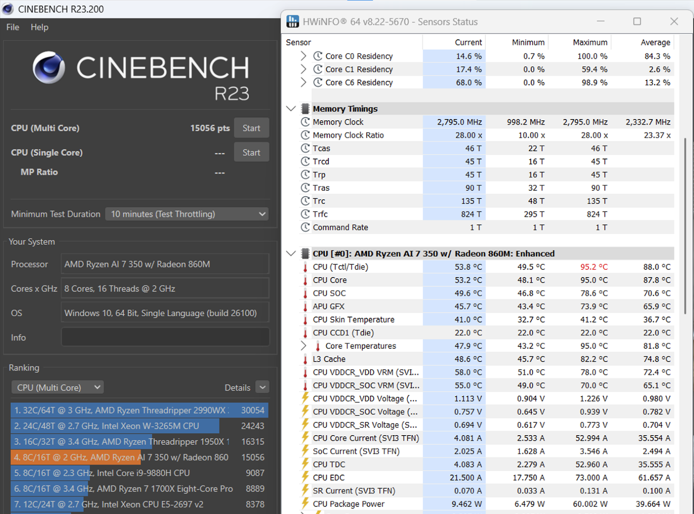694x514 pixels.
Task: Open the File menu
Action: [13, 27]
